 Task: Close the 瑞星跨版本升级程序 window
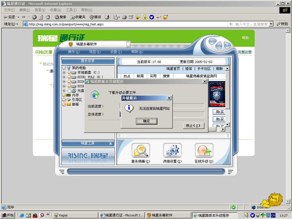coord(205,81)
